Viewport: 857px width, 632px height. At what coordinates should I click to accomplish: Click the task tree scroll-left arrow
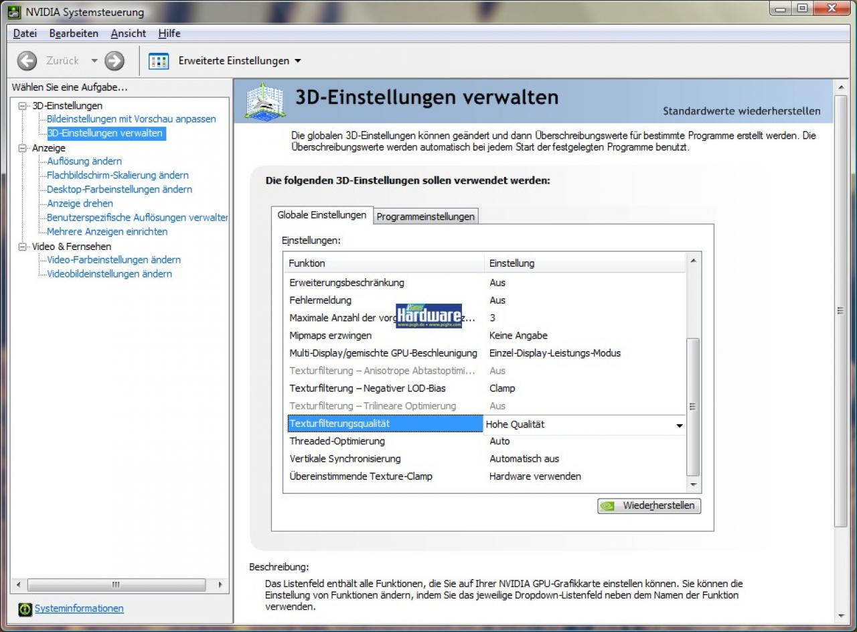click(x=18, y=584)
